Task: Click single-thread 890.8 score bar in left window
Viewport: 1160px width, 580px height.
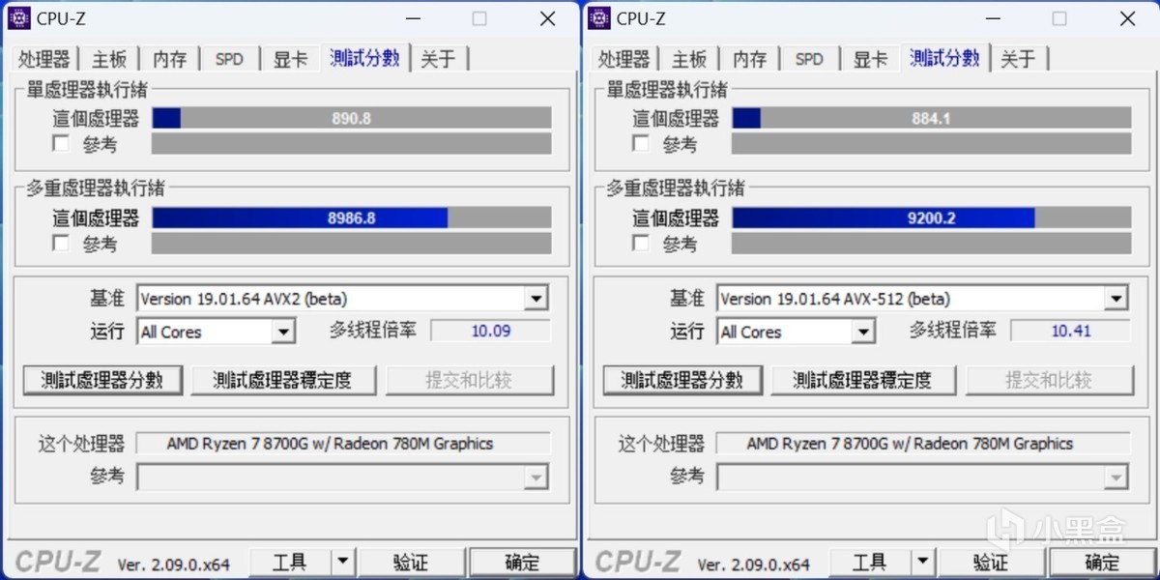Action: pos(352,118)
